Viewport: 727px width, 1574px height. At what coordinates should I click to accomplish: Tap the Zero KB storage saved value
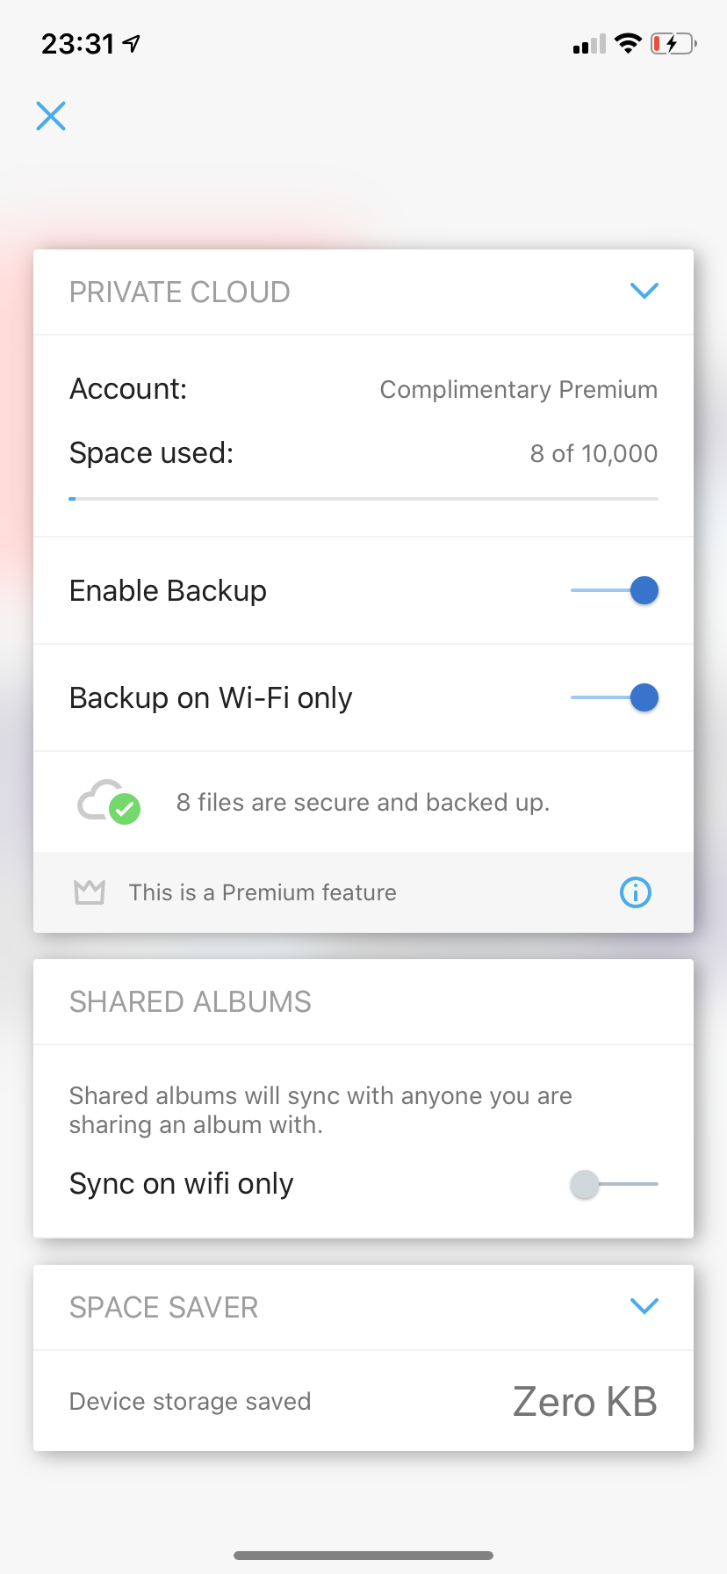(585, 1401)
